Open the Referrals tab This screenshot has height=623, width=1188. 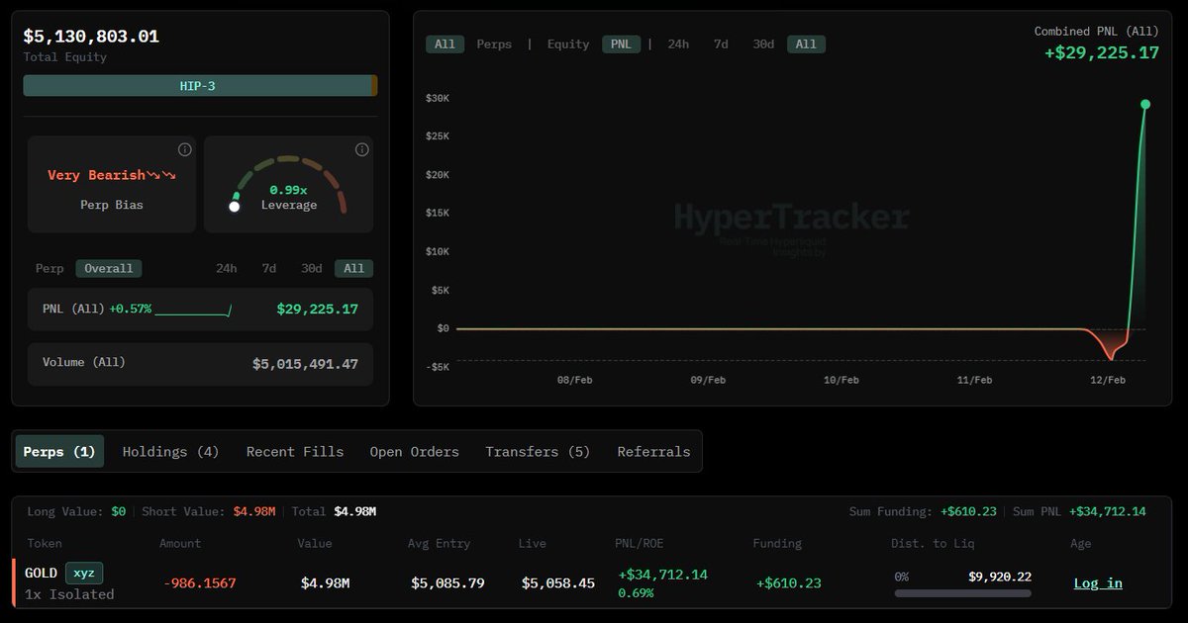click(653, 451)
